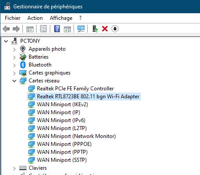This screenshot has height=175, width=200.
Task: Select Cartes réseau label
Action: pyautogui.click(x=44, y=81)
